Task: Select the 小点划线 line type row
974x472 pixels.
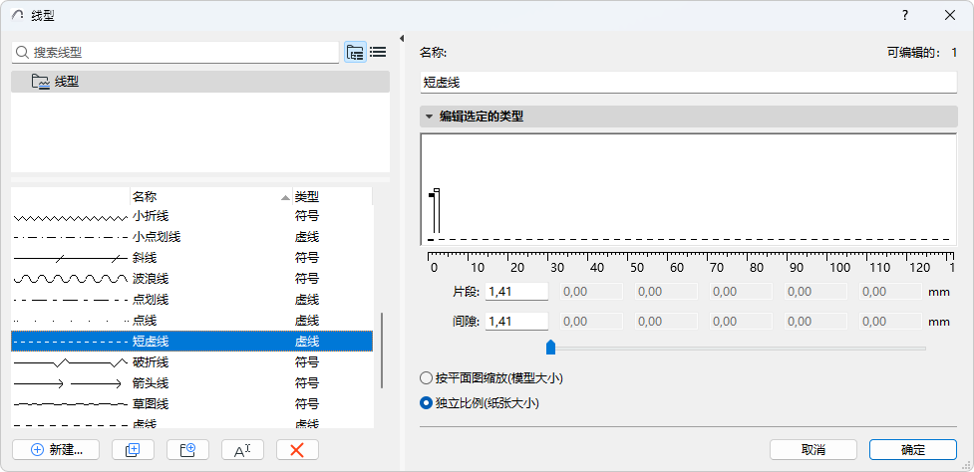Action: [192, 237]
